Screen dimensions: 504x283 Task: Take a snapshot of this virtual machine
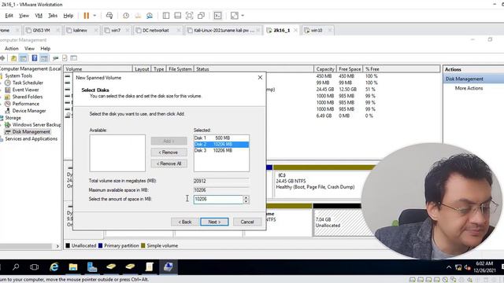point(126,16)
